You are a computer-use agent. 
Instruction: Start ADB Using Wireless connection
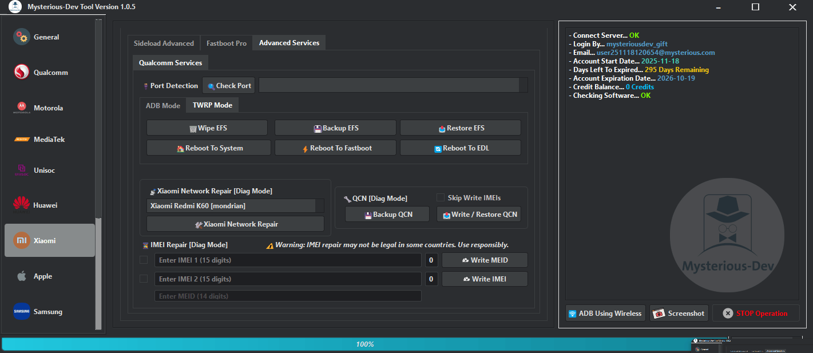605,313
